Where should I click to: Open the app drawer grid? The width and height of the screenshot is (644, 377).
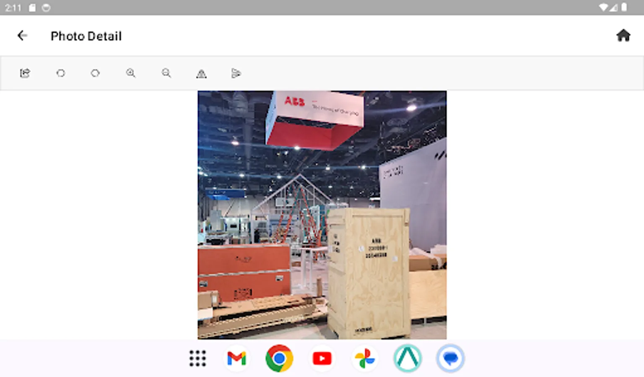click(x=197, y=358)
